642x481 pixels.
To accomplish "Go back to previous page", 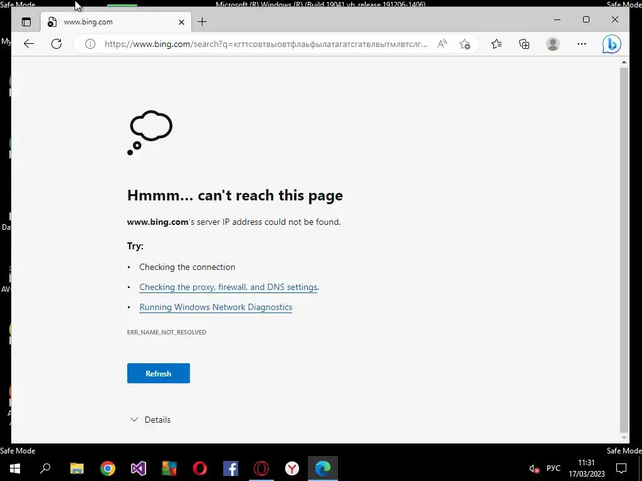I will pos(29,44).
